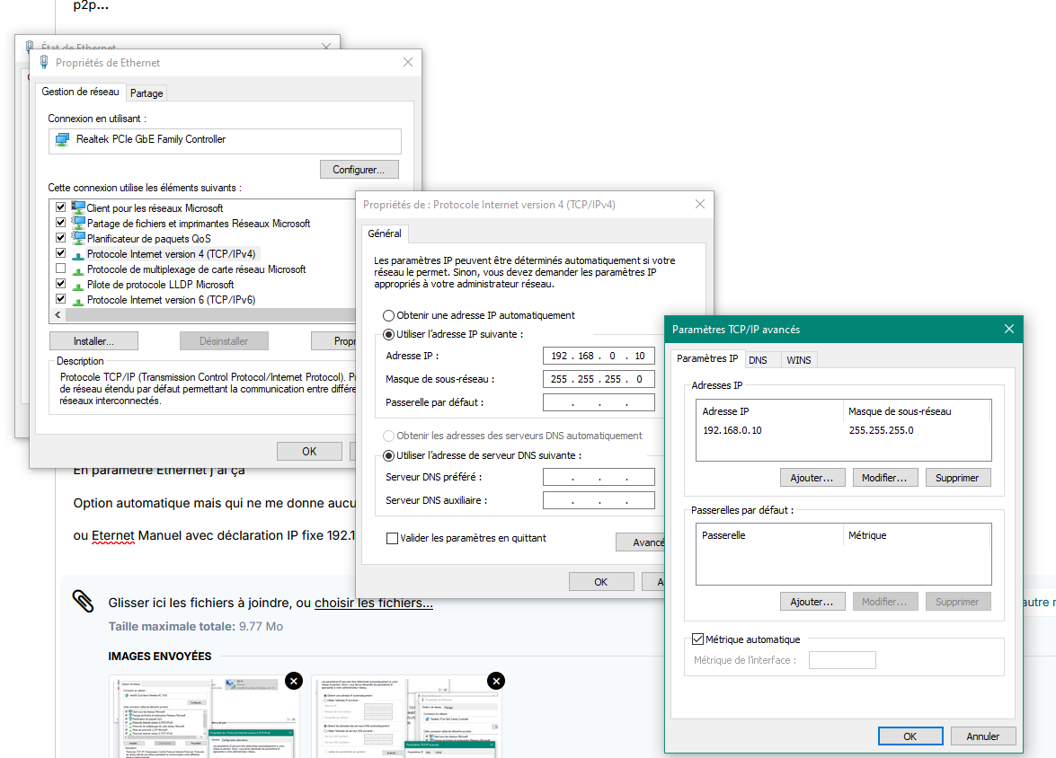Screen dimensions: 1056x758
Task: Open the Partage tab
Action: pos(146,93)
